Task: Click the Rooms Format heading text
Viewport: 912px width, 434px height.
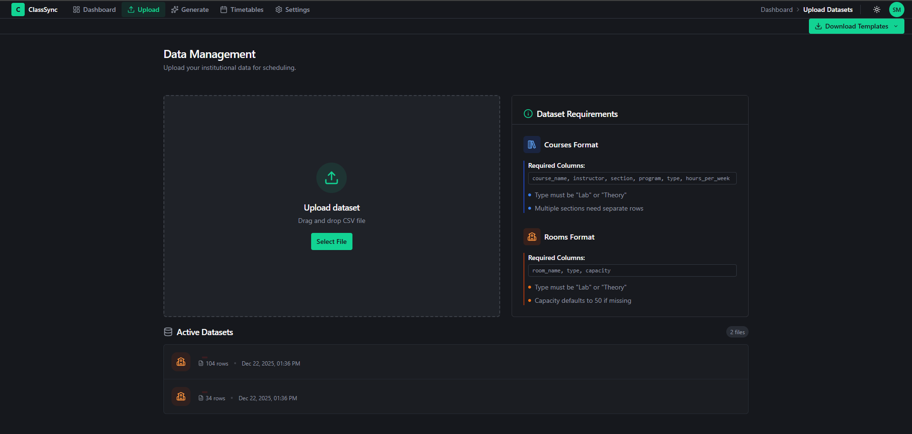Action: [x=569, y=237]
